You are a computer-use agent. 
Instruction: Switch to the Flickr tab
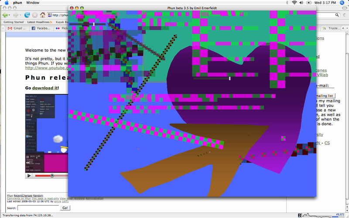(62, 28)
